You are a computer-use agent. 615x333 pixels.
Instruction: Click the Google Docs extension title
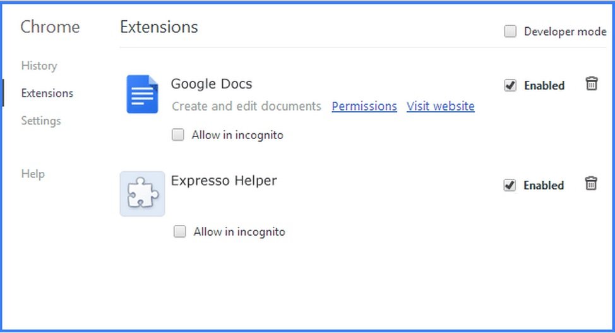pos(212,84)
